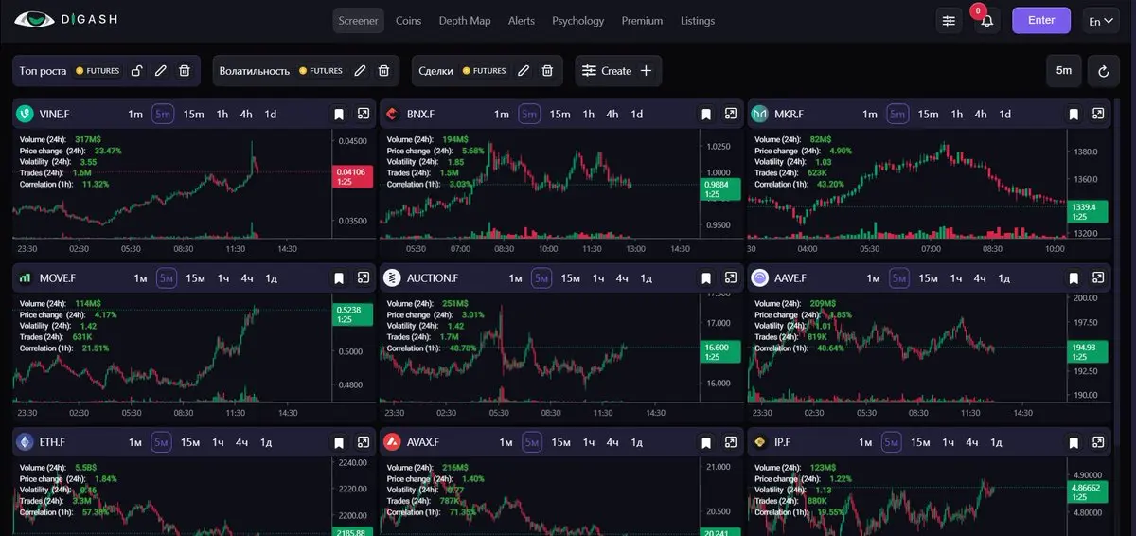Click the BNX.F ticker name
This screenshot has height=536, width=1136.
[421, 115]
